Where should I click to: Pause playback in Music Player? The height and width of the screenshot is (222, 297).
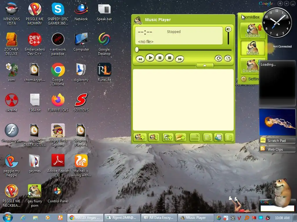160,58
